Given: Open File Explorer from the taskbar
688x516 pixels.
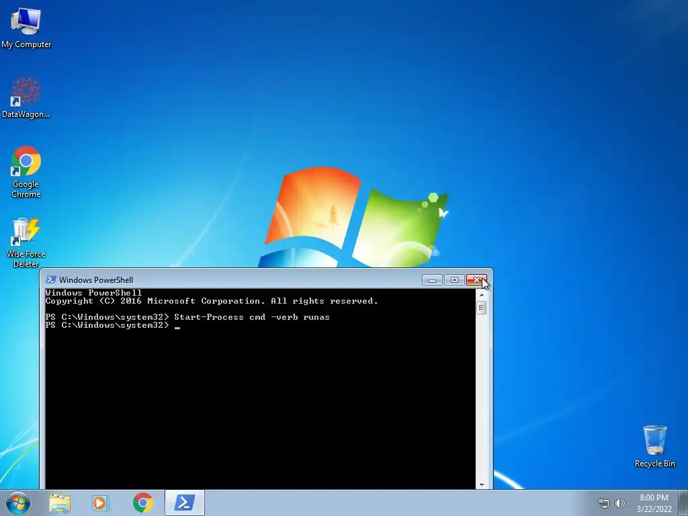Looking at the screenshot, I should [60, 503].
